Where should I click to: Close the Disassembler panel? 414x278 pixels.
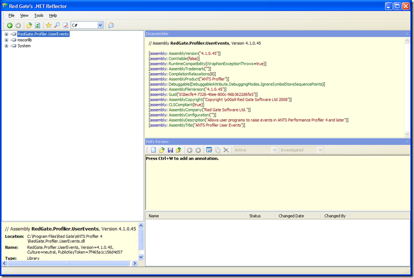pos(407,34)
